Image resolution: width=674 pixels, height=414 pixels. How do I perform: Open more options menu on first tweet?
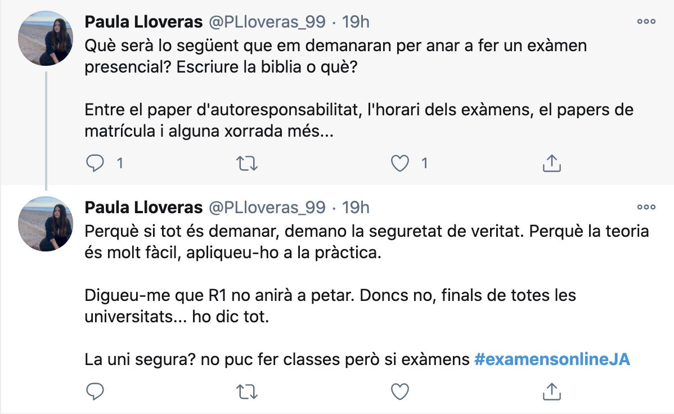[646, 21]
